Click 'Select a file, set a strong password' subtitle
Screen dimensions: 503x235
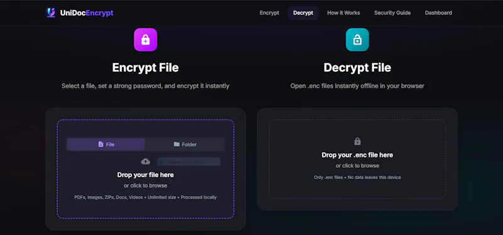tap(145, 86)
